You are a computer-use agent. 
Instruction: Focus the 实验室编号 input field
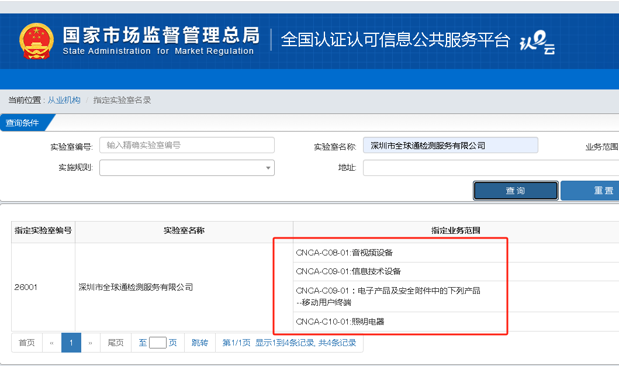[186, 145]
